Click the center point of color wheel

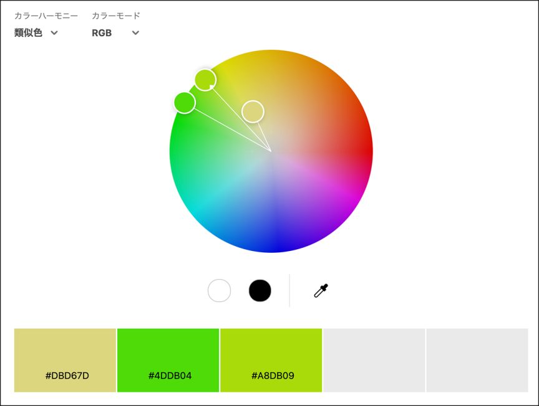pos(271,151)
